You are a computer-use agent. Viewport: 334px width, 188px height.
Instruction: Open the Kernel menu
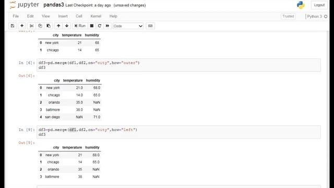[96, 16]
